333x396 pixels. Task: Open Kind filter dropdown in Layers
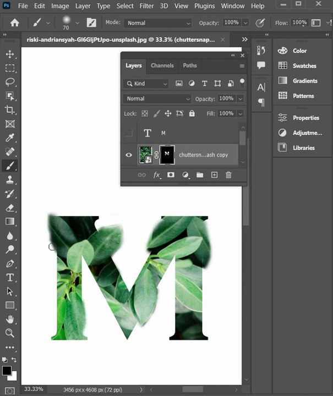146,84
